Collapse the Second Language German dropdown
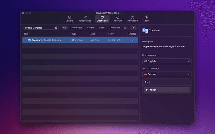 click(167, 74)
